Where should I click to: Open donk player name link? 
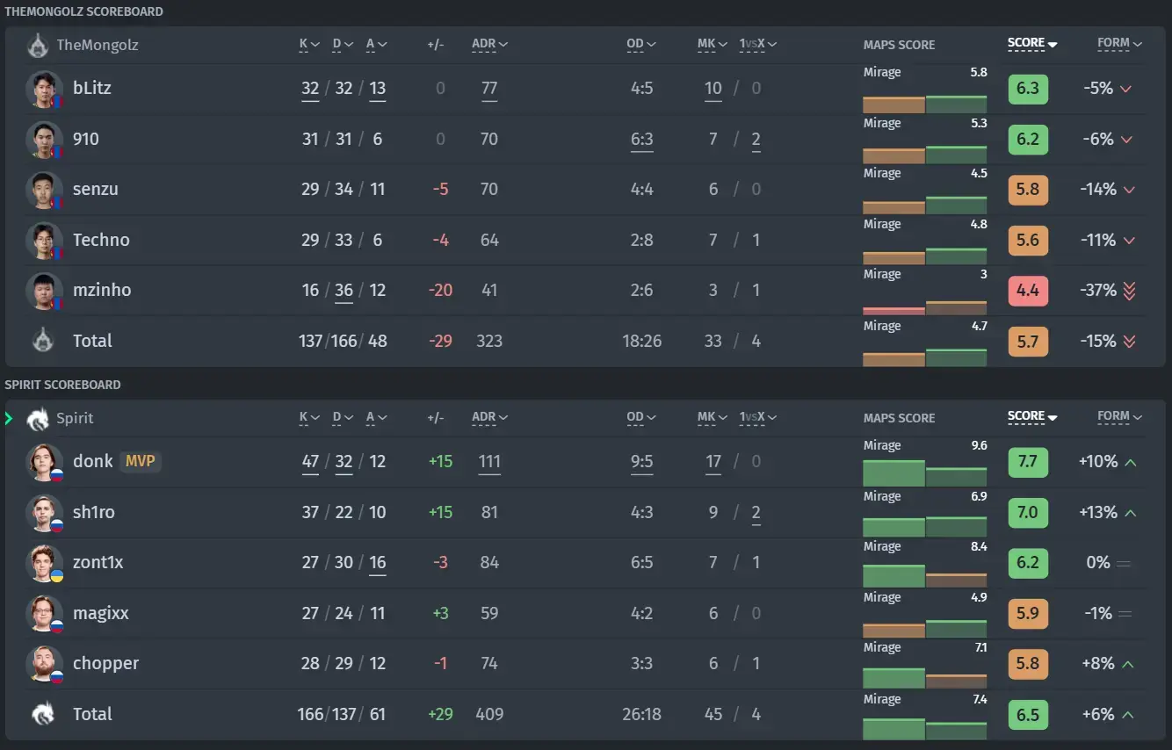(93, 461)
